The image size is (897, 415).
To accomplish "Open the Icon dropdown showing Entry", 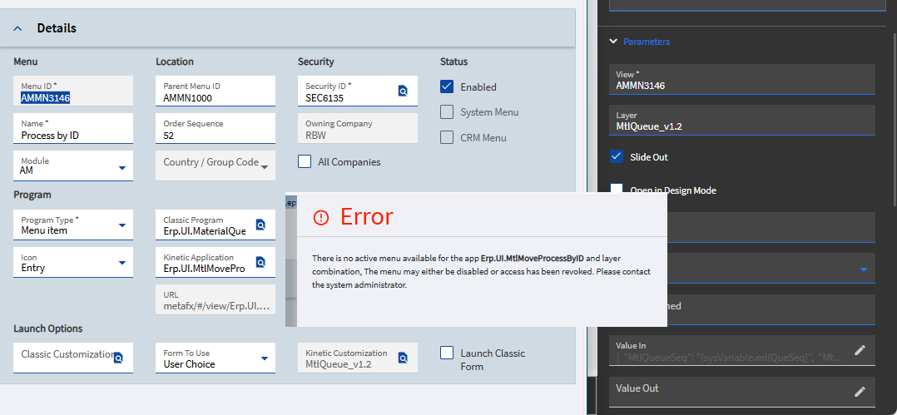I will (x=121, y=263).
